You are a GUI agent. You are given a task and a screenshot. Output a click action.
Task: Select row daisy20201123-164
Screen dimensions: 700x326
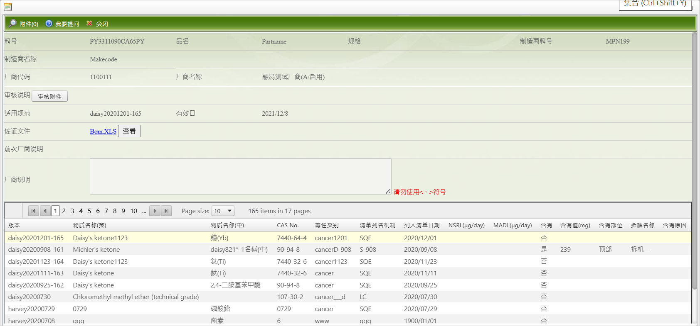point(348,261)
